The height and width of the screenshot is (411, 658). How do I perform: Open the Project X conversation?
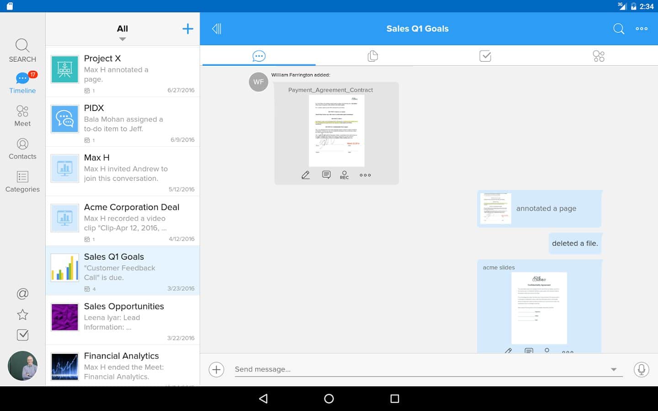[x=122, y=71]
